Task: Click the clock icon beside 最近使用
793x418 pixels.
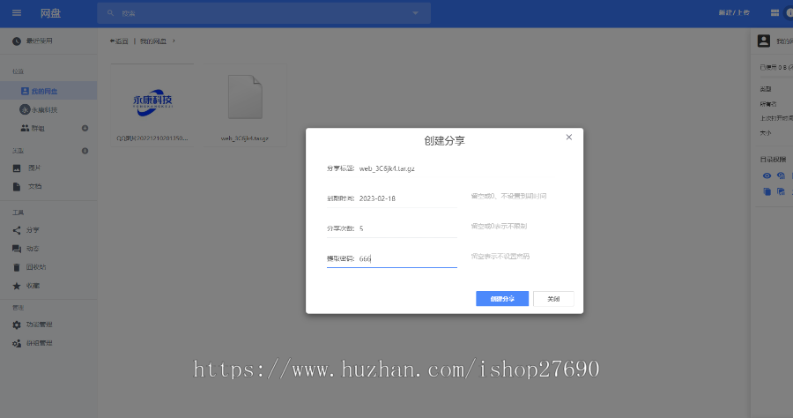Action: coord(17,41)
